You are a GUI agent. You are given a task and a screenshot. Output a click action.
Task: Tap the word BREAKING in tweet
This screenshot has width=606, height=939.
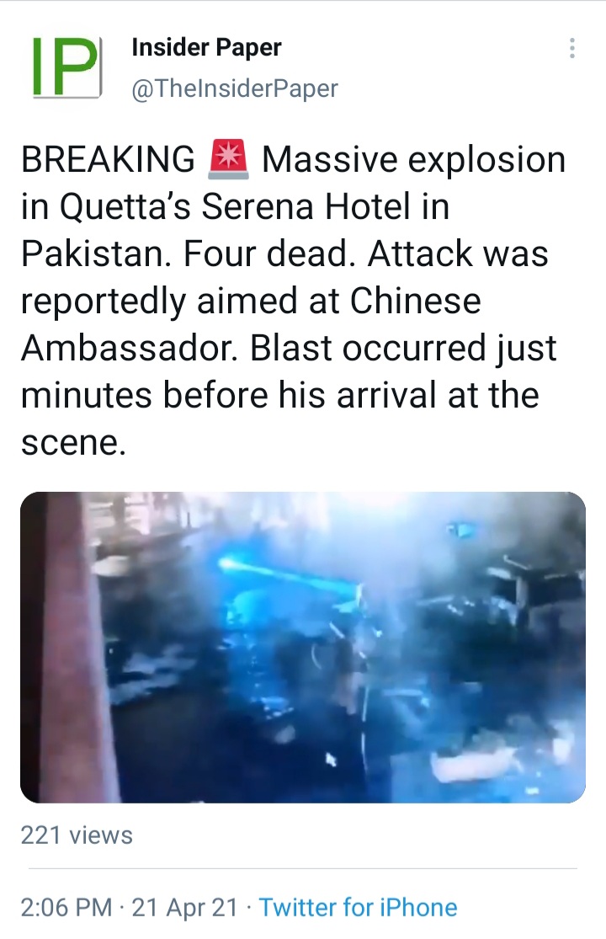109,159
